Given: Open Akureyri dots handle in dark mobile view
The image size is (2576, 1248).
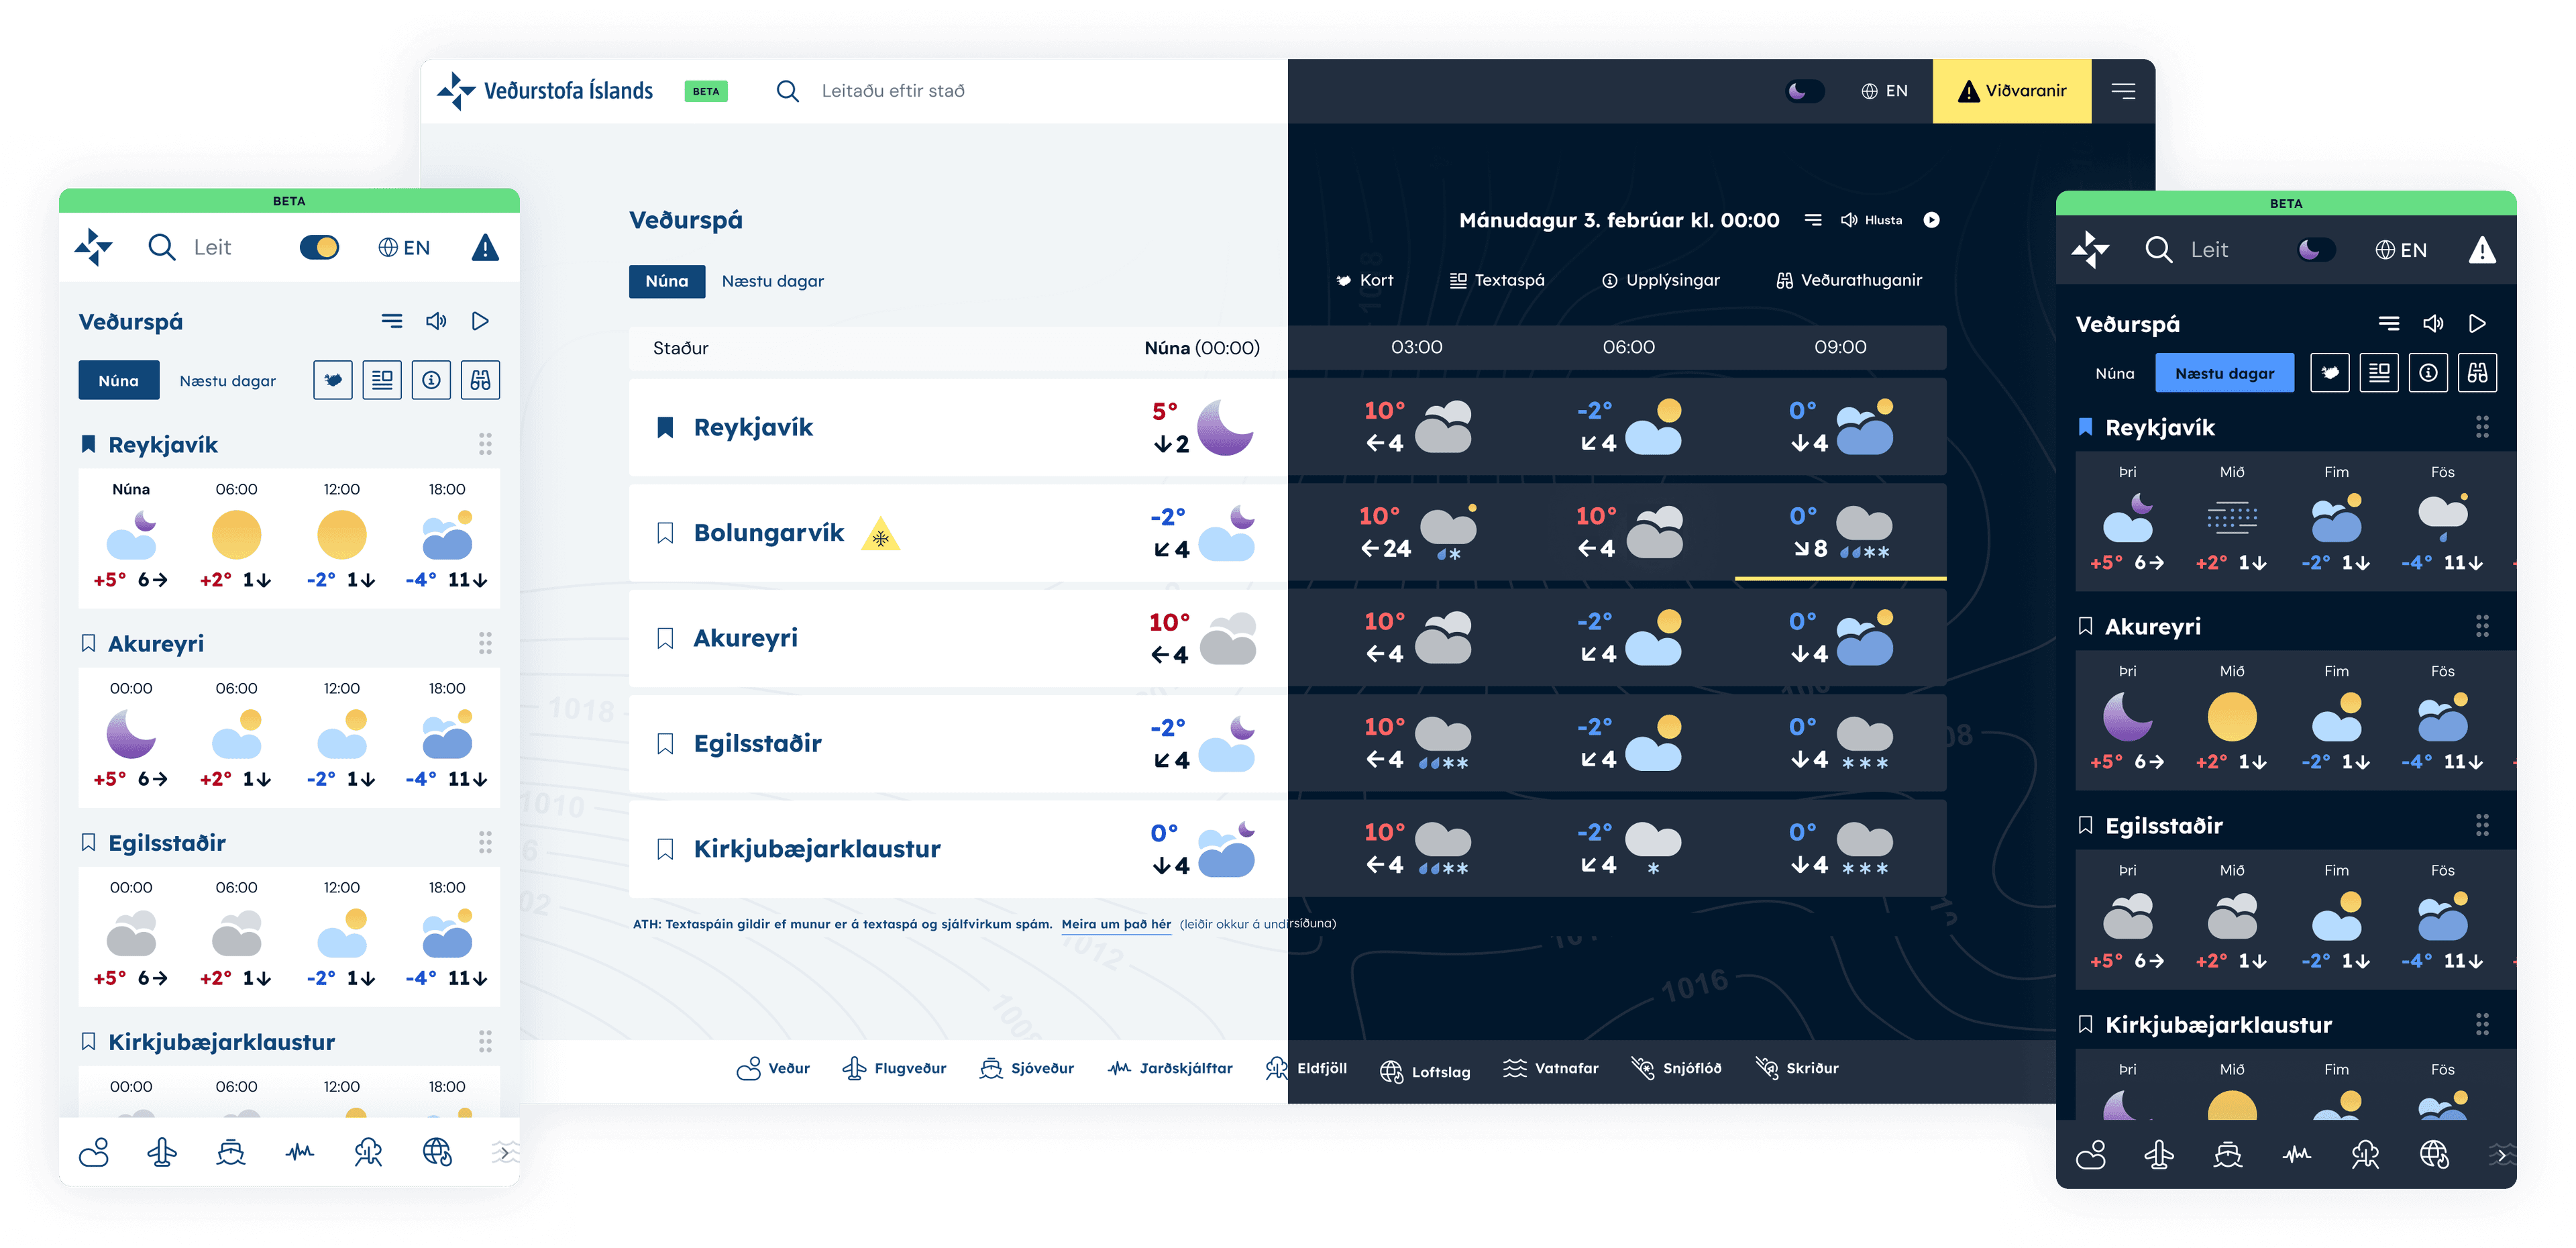Looking at the screenshot, I should 2482,626.
